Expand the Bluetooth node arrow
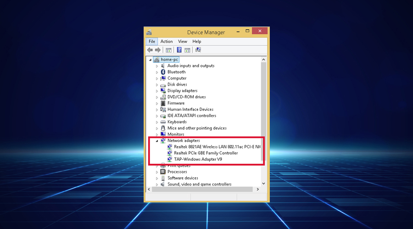This screenshot has width=413, height=229. point(157,72)
